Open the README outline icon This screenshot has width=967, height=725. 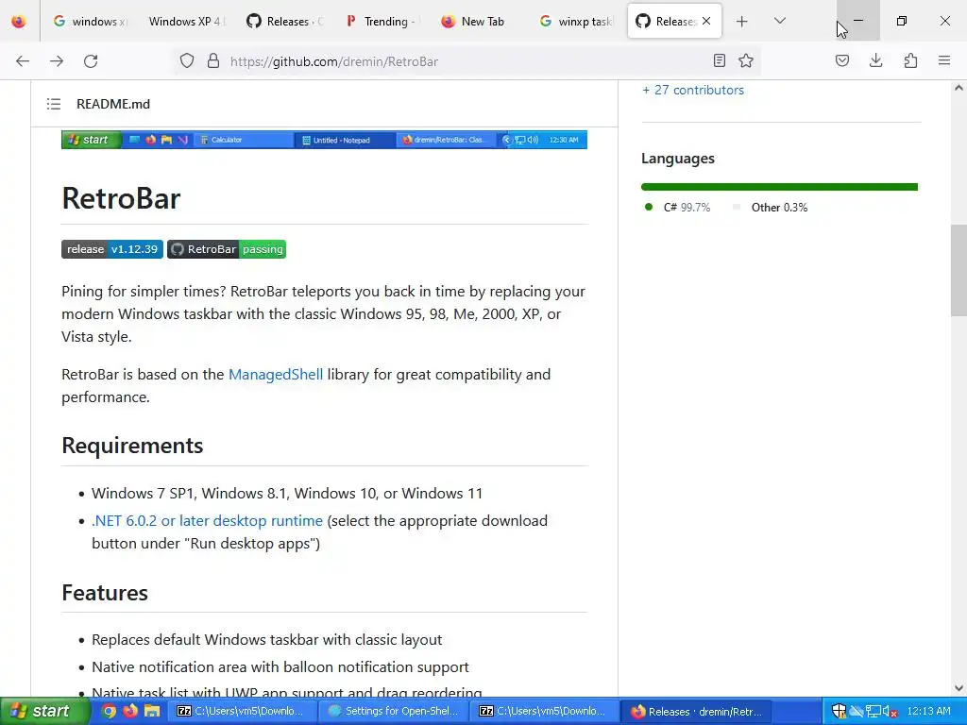pyautogui.click(x=54, y=104)
